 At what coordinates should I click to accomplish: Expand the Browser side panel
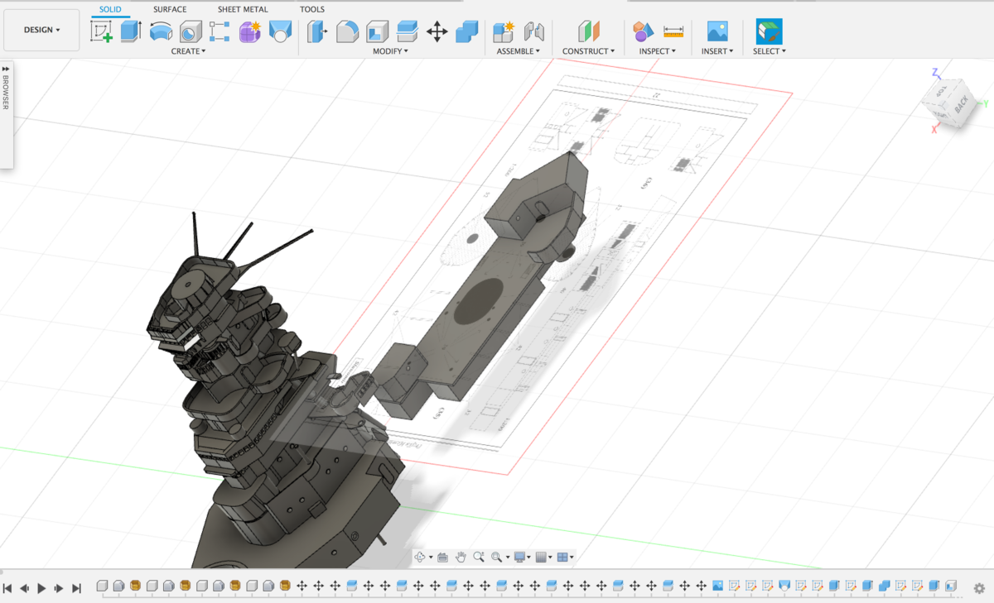[x=6, y=69]
